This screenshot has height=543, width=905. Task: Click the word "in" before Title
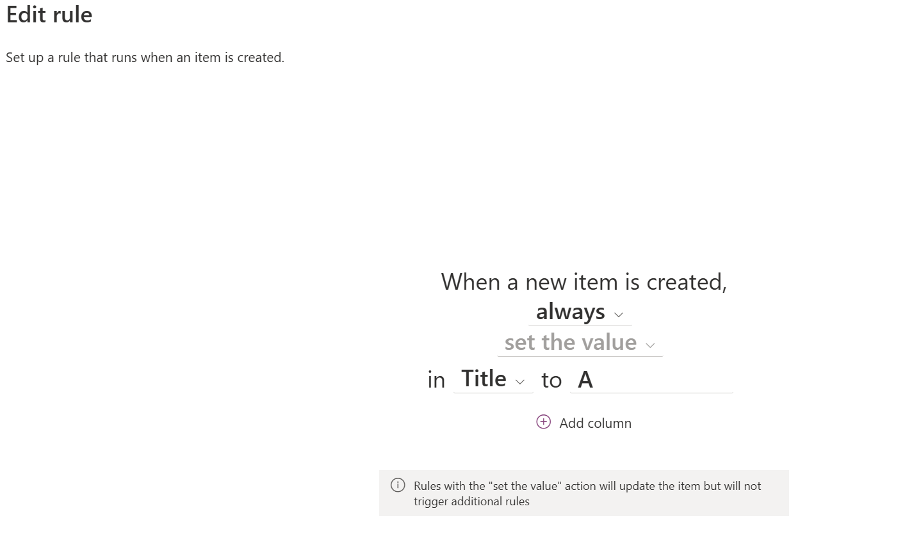(x=436, y=380)
